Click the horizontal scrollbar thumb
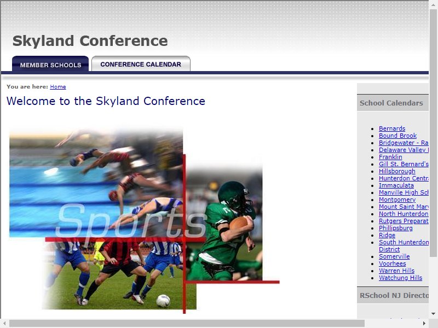438x328 pixels. click(x=187, y=324)
